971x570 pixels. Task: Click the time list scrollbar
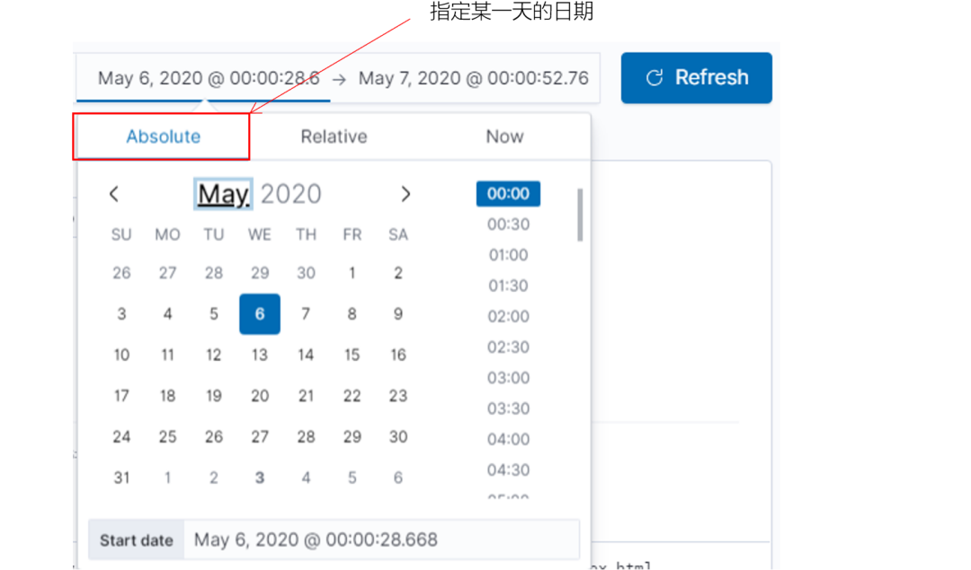580,215
